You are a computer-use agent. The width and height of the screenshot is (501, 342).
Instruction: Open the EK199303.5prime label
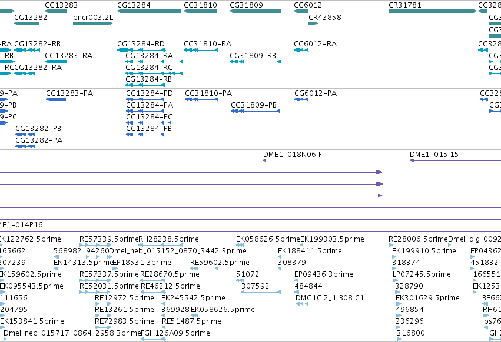pyautogui.click(x=332, y=239)
